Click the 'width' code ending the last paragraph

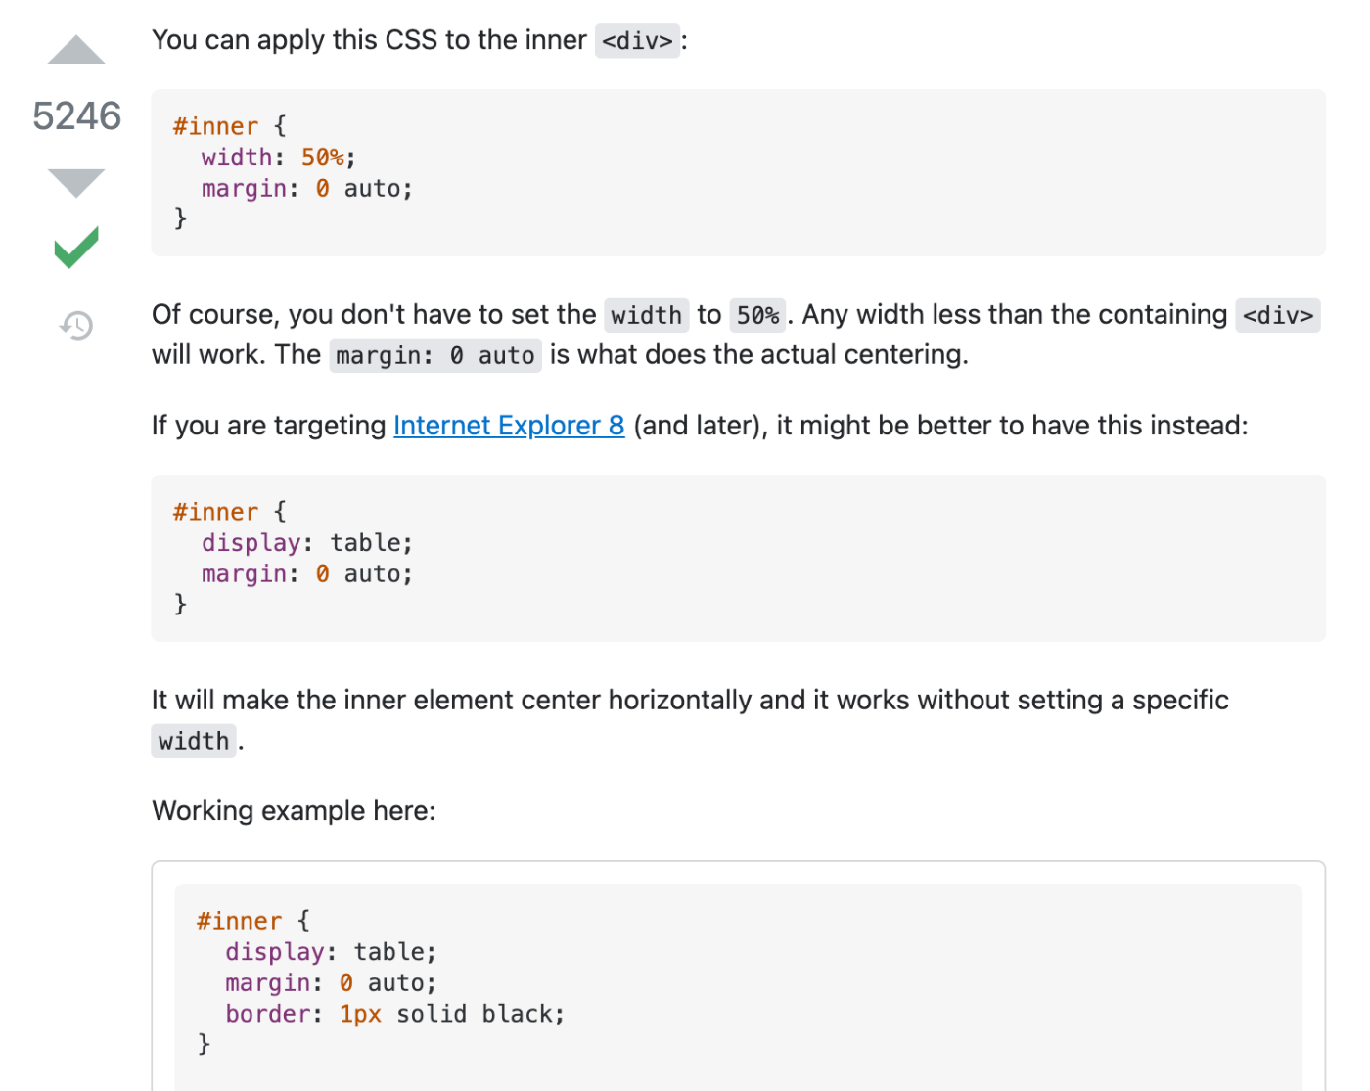(x=194, y=741)
